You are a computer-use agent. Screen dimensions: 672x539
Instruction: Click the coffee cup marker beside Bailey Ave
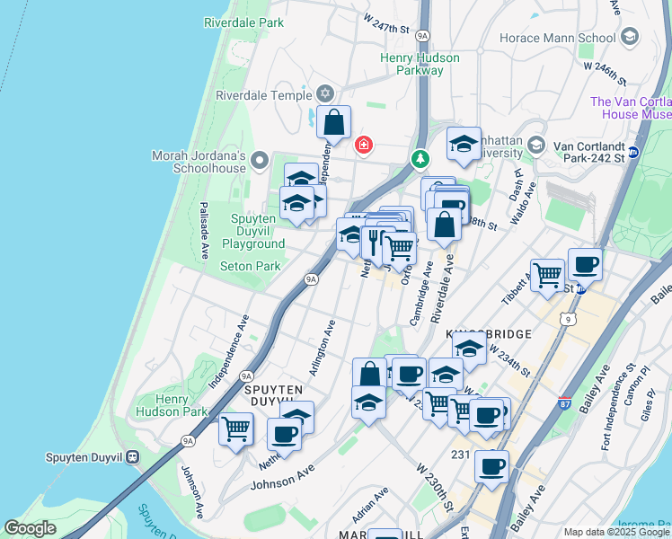click(491, 467)
